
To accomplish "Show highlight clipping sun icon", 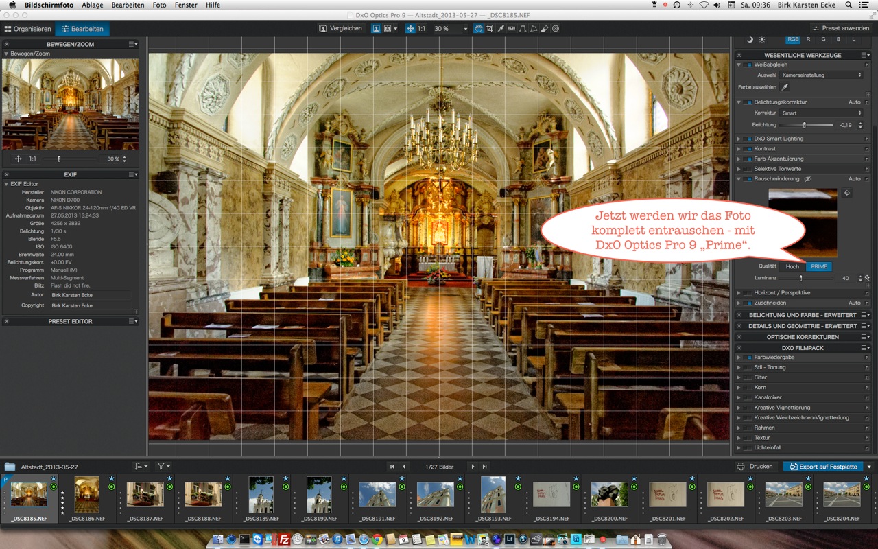I will (762, 40).
